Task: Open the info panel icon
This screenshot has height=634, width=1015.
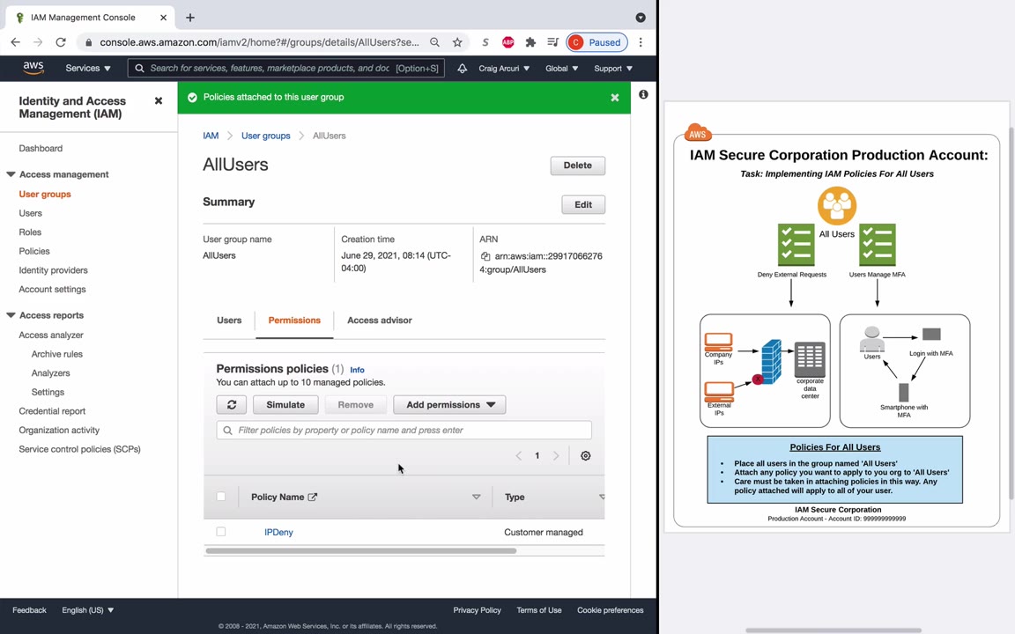Action: pyautogui.click(x=643, y=94)
